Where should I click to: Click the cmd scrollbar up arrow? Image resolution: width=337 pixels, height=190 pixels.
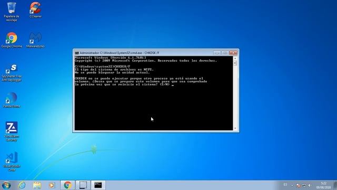[x=235, y=59]
